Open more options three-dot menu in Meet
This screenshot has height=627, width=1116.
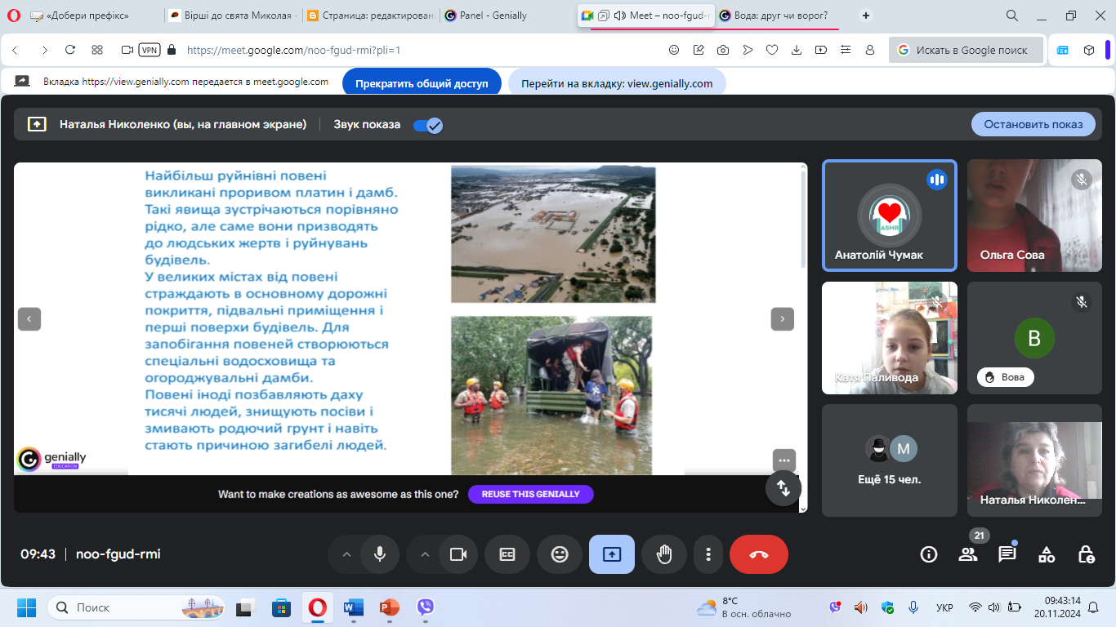coord(708,554)
